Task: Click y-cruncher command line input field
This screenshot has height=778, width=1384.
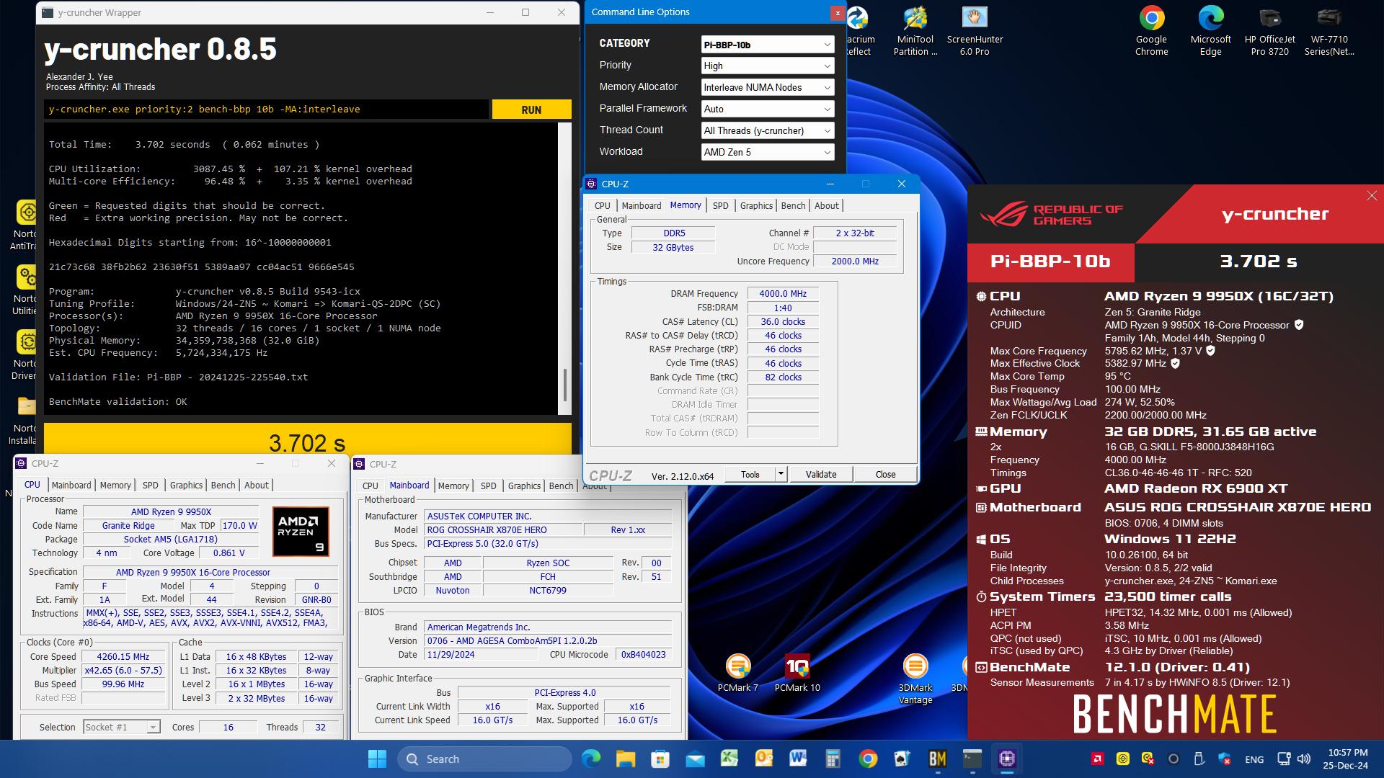Action: click(266, 109)
